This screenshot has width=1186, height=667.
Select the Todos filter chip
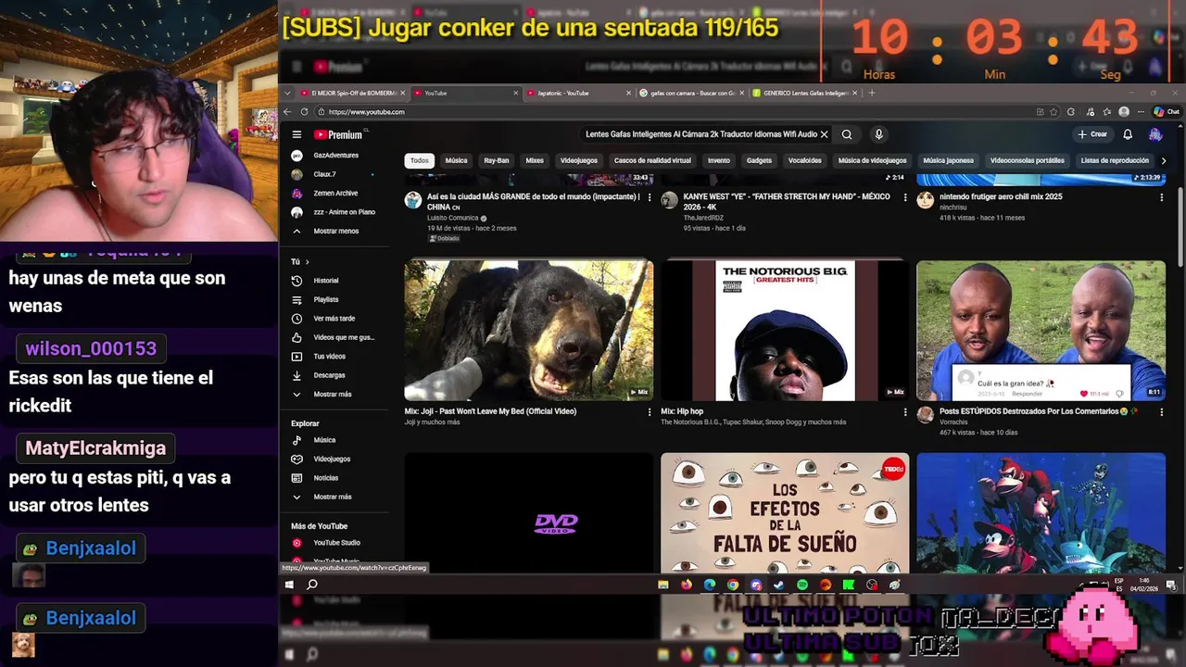[420, 160]
